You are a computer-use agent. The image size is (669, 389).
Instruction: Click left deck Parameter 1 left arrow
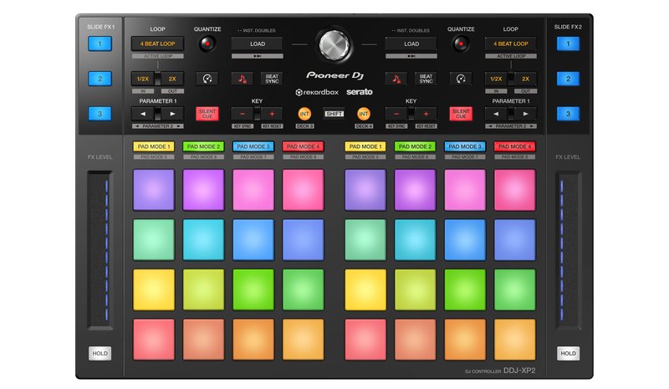(x=143, y=114)
